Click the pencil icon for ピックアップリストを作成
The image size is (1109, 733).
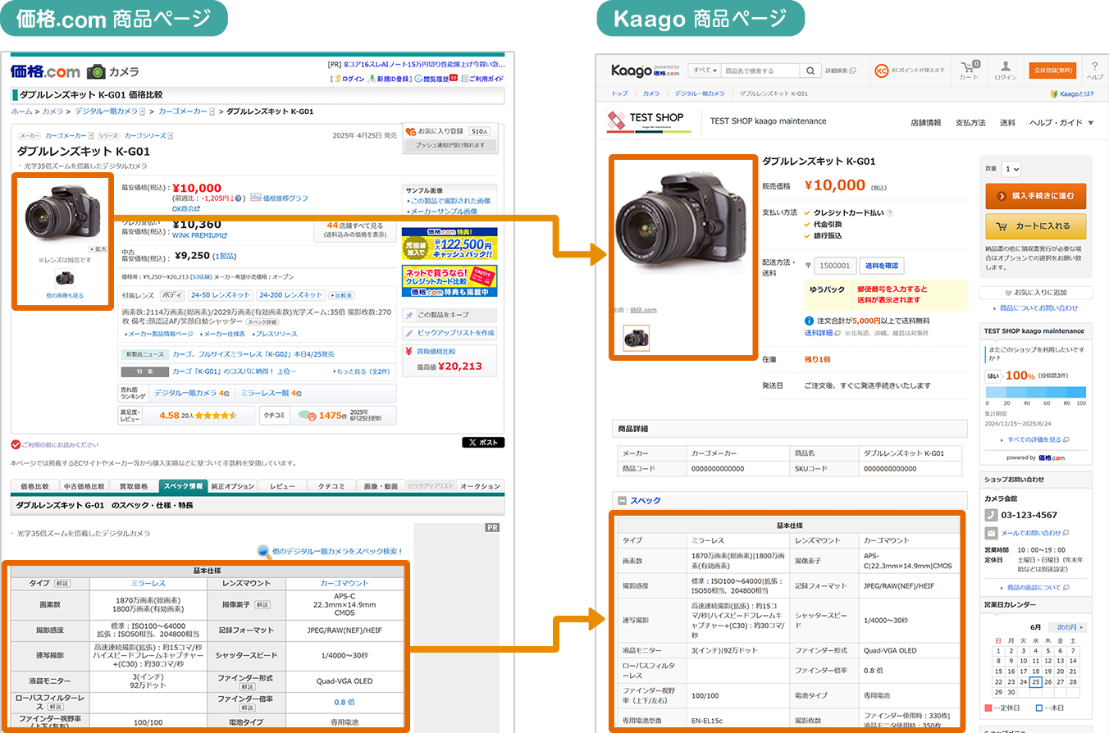(x=409, y=333)
